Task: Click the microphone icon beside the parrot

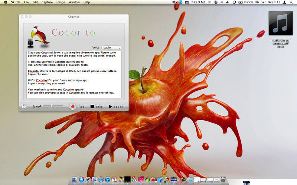Action: [x=30, y=43]
